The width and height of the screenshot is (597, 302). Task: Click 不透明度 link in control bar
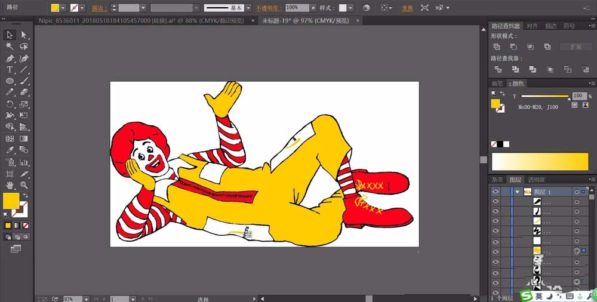(x=269, y=8)
